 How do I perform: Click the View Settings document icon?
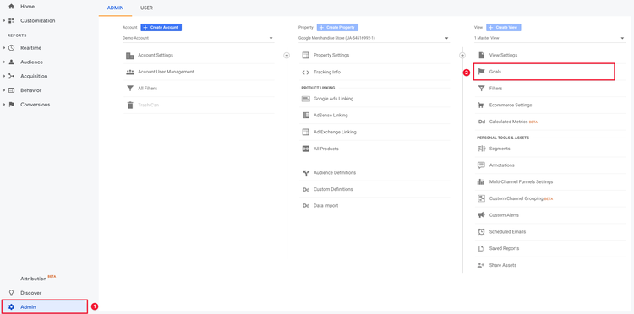[x=481, y=56]
